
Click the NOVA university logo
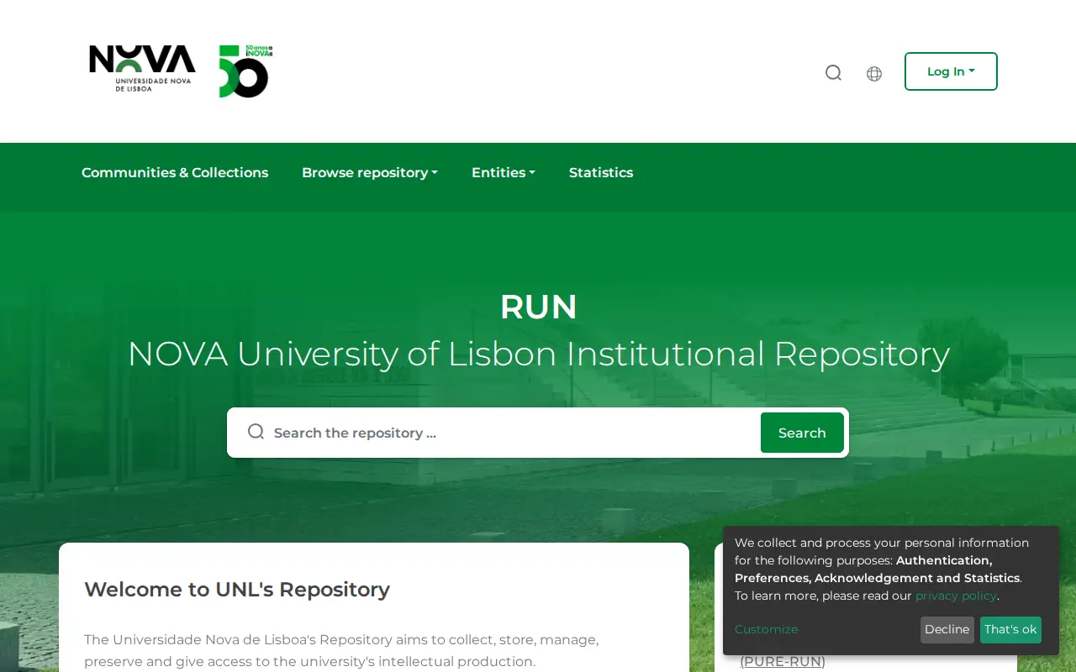pos(142,68)
